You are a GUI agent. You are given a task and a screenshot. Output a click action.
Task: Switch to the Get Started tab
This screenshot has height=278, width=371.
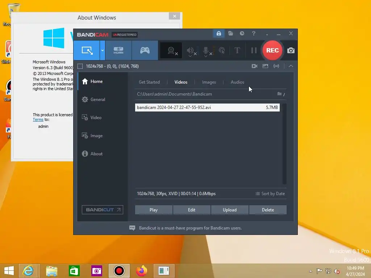(149, 82)
